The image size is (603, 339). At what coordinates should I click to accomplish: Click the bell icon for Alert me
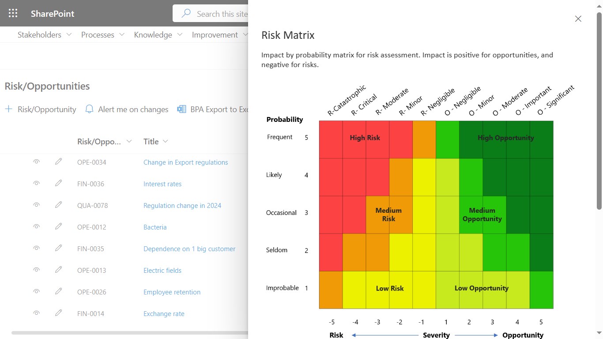click(x=90, y=109)
